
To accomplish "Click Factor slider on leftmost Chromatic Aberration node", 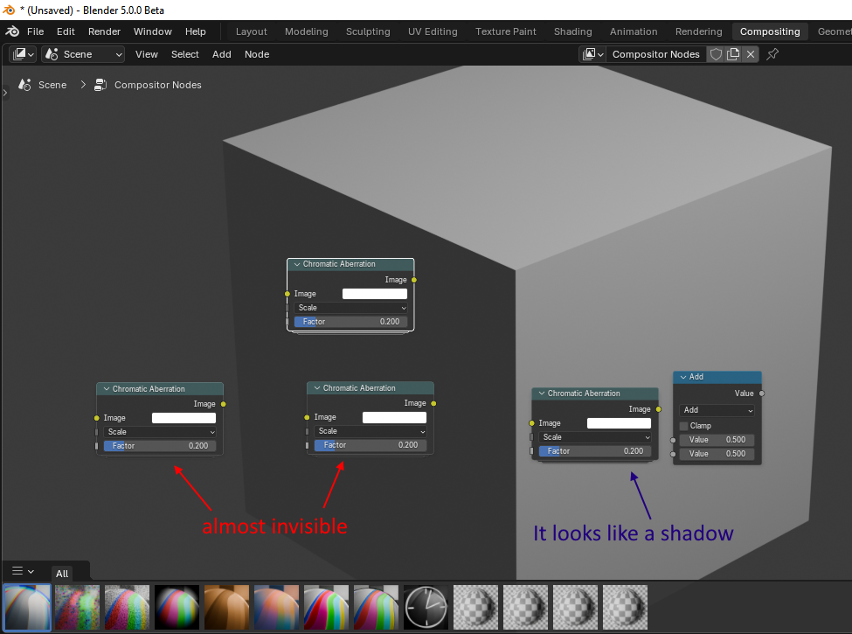I will pyautogui.click(x=160, y=446).
